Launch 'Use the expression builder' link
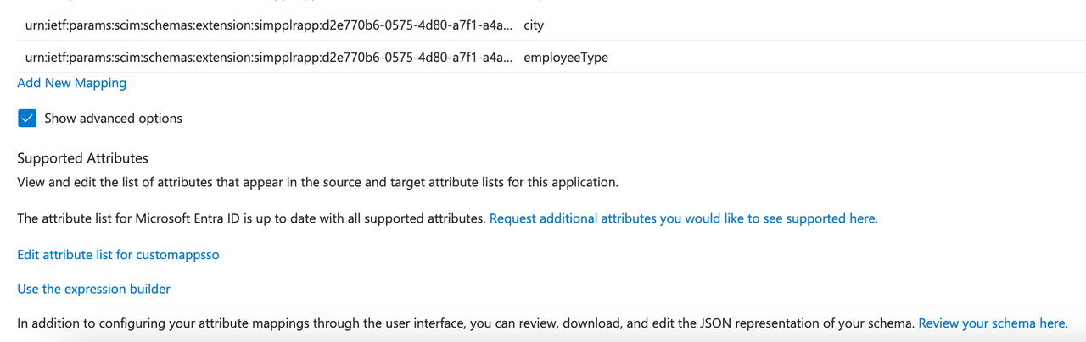This screenshot has width=1086, height=342. (x=93, y=289)
